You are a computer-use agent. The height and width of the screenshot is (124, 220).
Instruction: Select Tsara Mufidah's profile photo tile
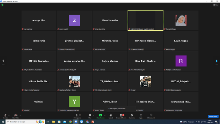pyautogui.click(x=181, y=20)
